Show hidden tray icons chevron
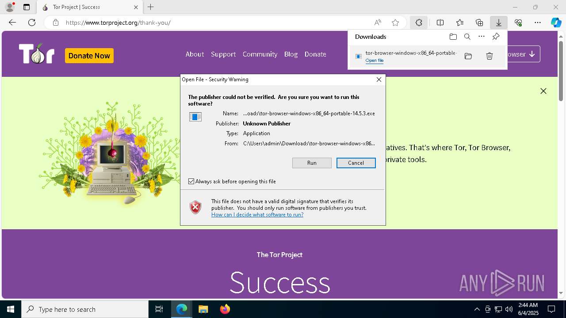566x318 pixels. [477, 309]
